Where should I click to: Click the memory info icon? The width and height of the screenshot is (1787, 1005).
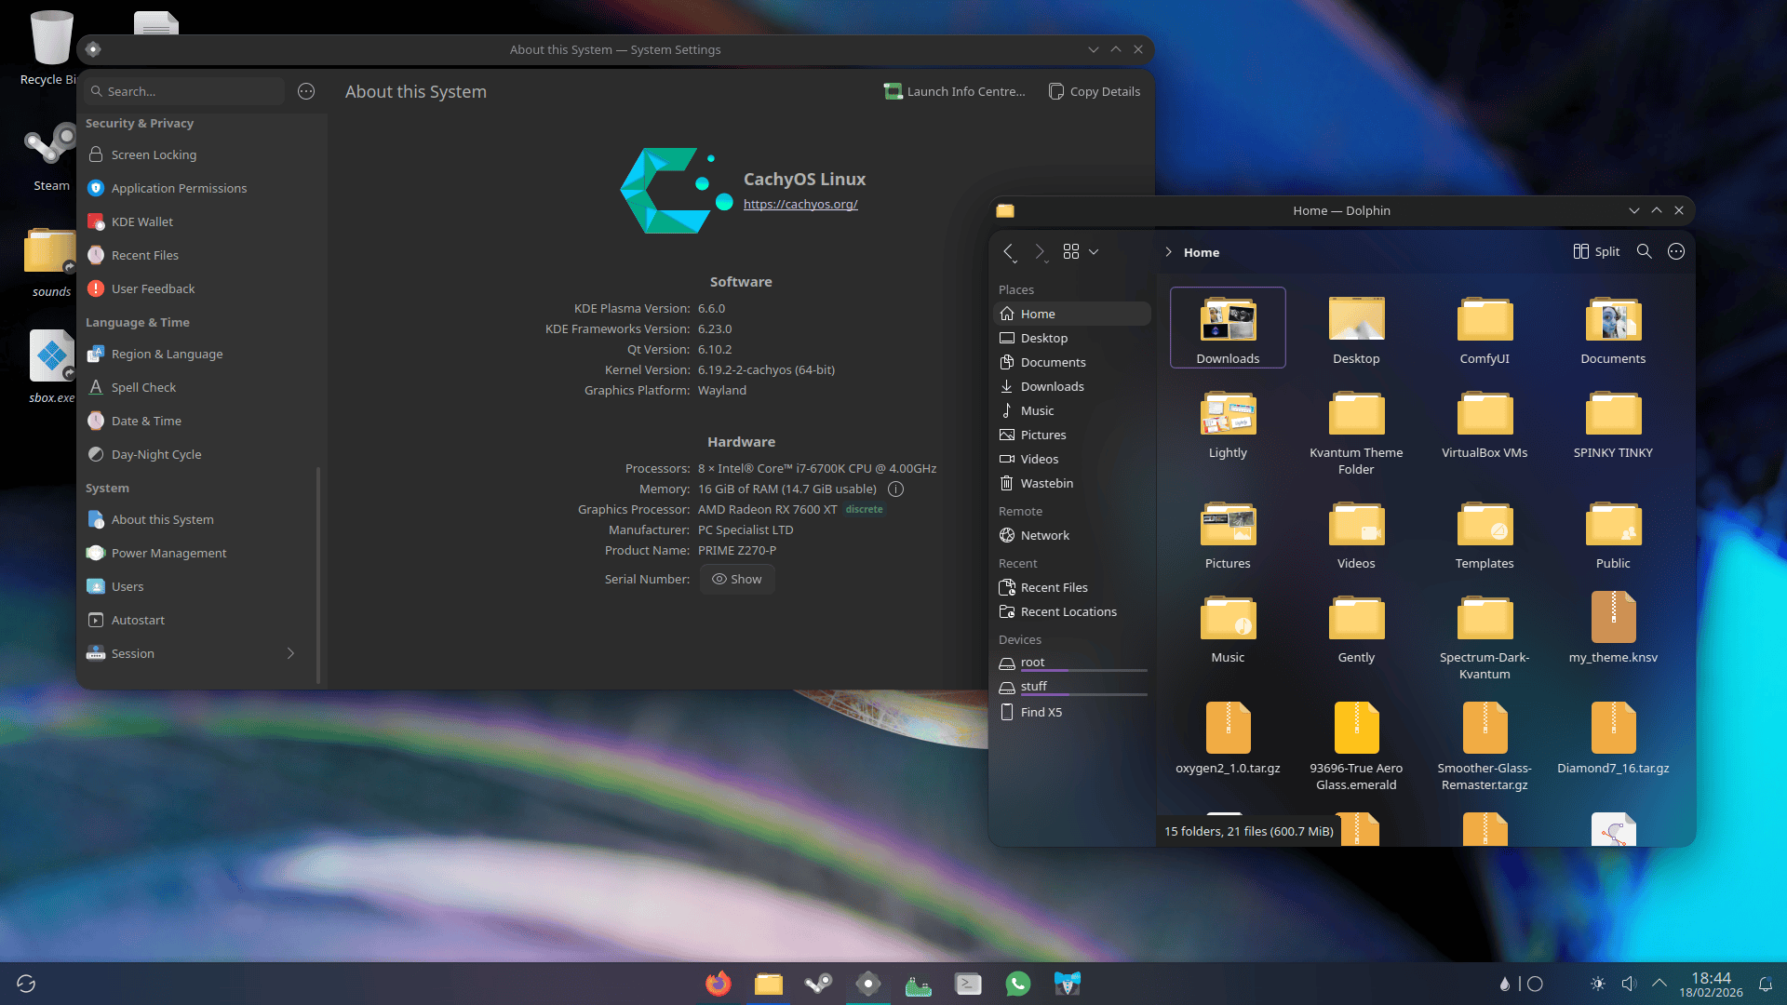(895, 489)
